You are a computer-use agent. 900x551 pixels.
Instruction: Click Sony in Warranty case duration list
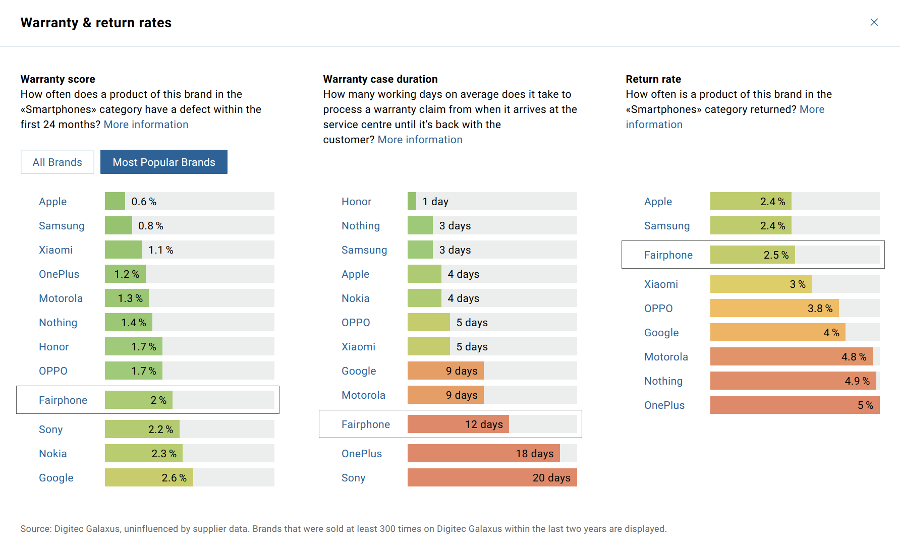click(353, 478)
